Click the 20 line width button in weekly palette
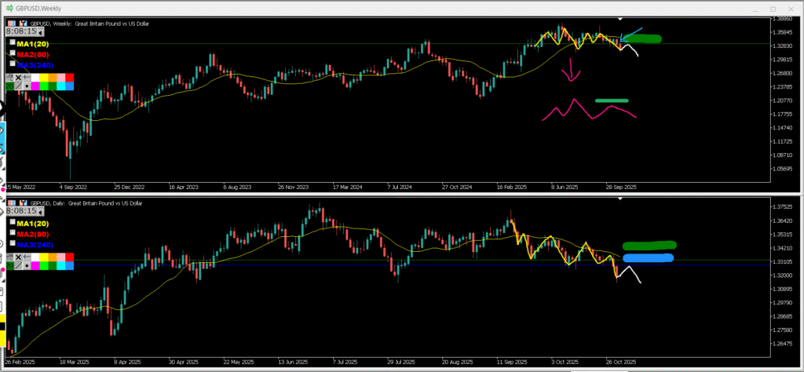This screenshot has height=372, width=804. pos(9,86)
